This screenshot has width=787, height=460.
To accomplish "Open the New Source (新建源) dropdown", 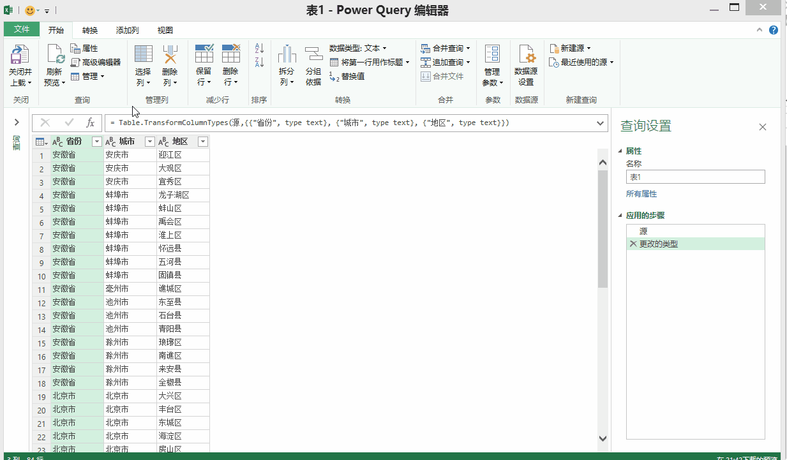I will 571,48.
